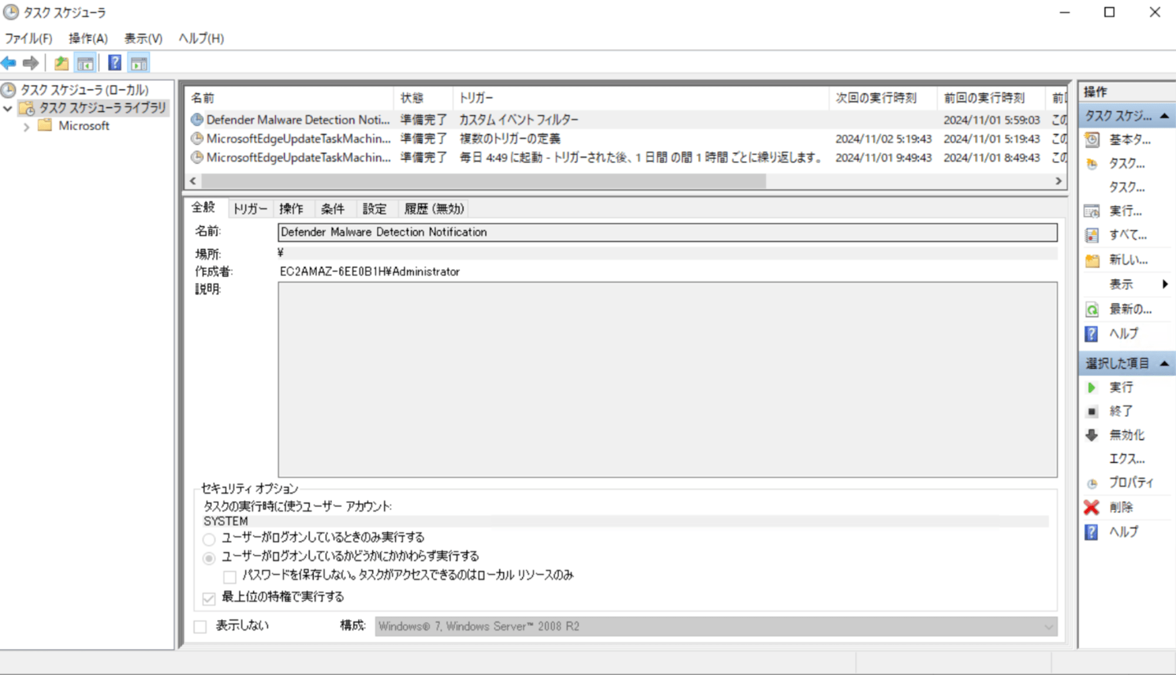Toggle パスワードを保存しない checkbox
This screenshot has height=675, width=1176.
[x=230, y=576]
